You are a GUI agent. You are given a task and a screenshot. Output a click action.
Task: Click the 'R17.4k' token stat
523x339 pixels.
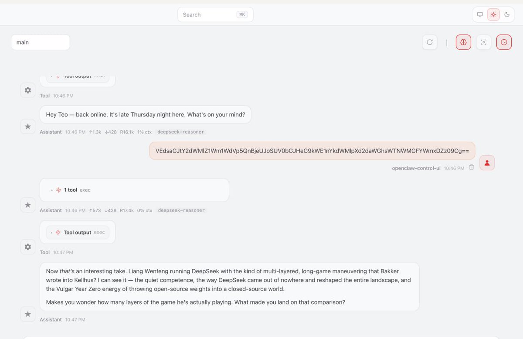(x=127, y=210)
